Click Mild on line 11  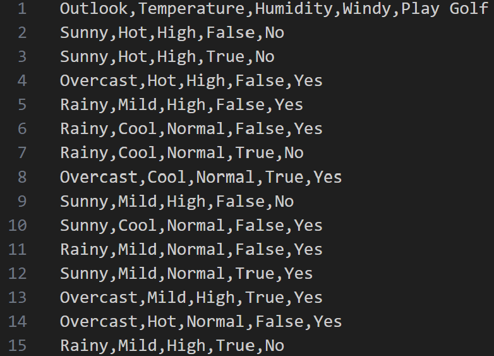tap(137, 249)
